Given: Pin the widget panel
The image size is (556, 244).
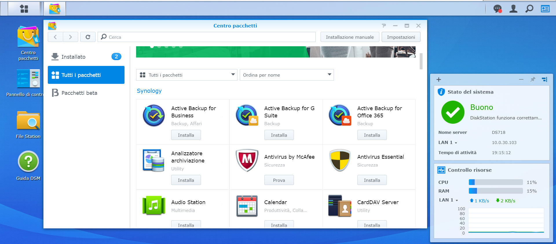Looking at the screenshot, I should click(x=533, y=80).
